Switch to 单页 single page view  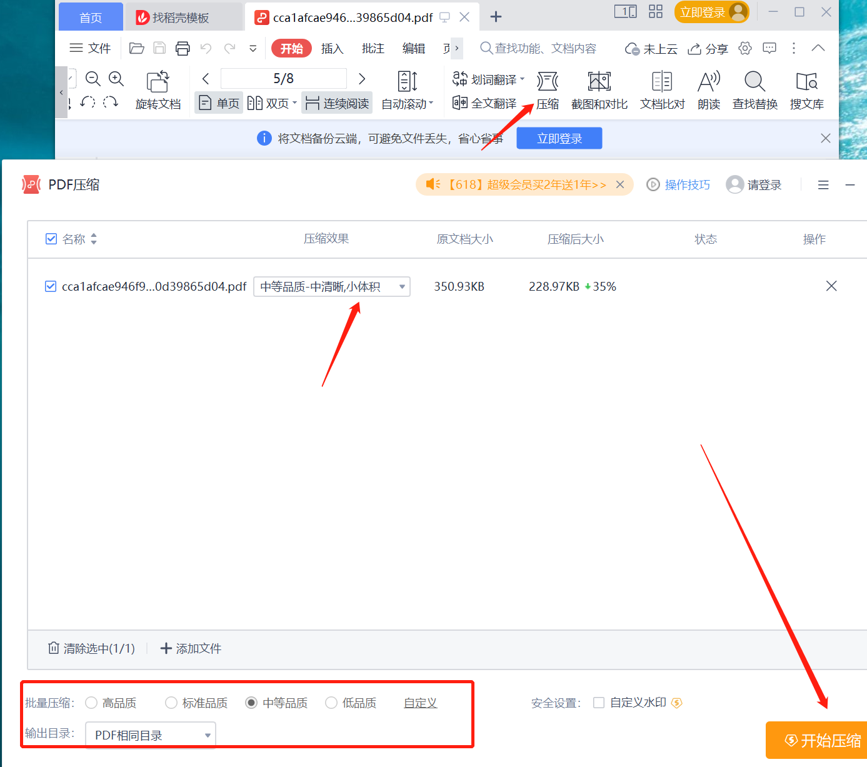219,103
